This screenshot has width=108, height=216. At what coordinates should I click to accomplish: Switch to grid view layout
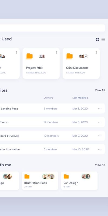click(x=97, y=39)
